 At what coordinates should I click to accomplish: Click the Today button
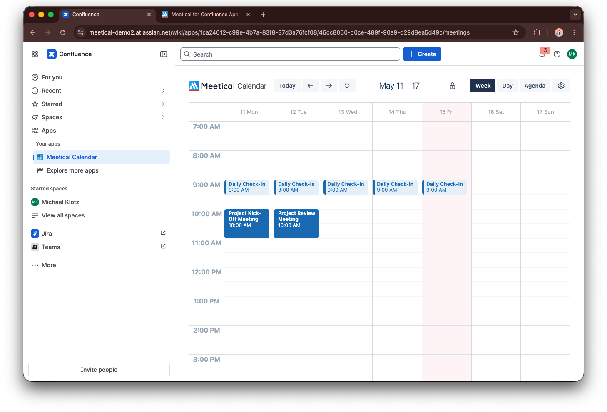287,86
